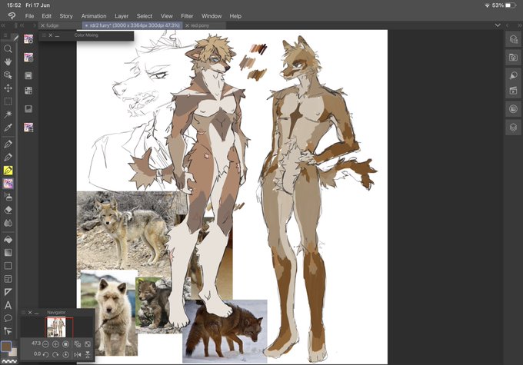Select the Zoom magnifier tool

click(x=8, y=49)
